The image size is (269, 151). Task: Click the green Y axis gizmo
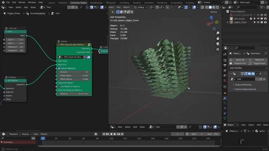[217, 22]
